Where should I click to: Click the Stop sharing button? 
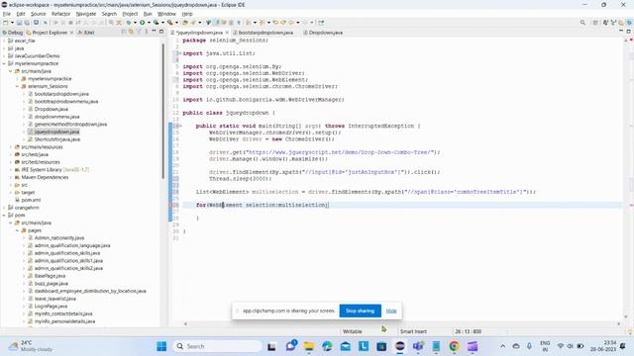pyautogui.click(x=360, y=311)
